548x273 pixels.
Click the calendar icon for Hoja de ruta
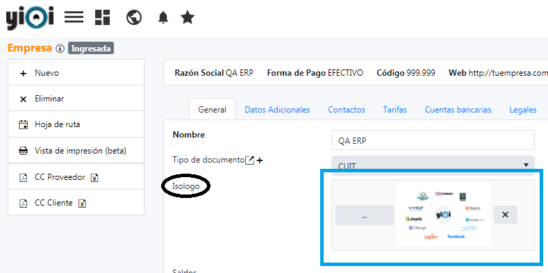(23, 125)
